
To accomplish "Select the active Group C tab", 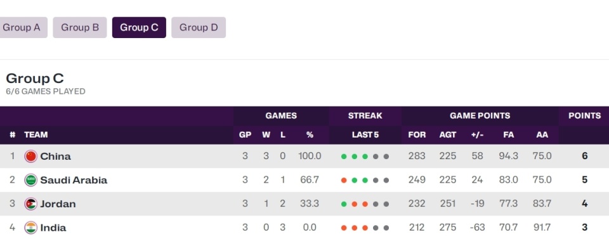I will point(139,27).
